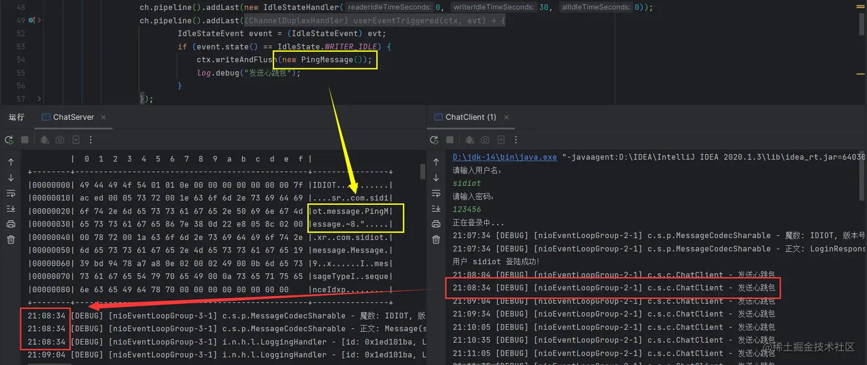Toggle soft-wrap in ChatClient console
This screenshot has width=867, height=365.
click(x=436, y=193)
